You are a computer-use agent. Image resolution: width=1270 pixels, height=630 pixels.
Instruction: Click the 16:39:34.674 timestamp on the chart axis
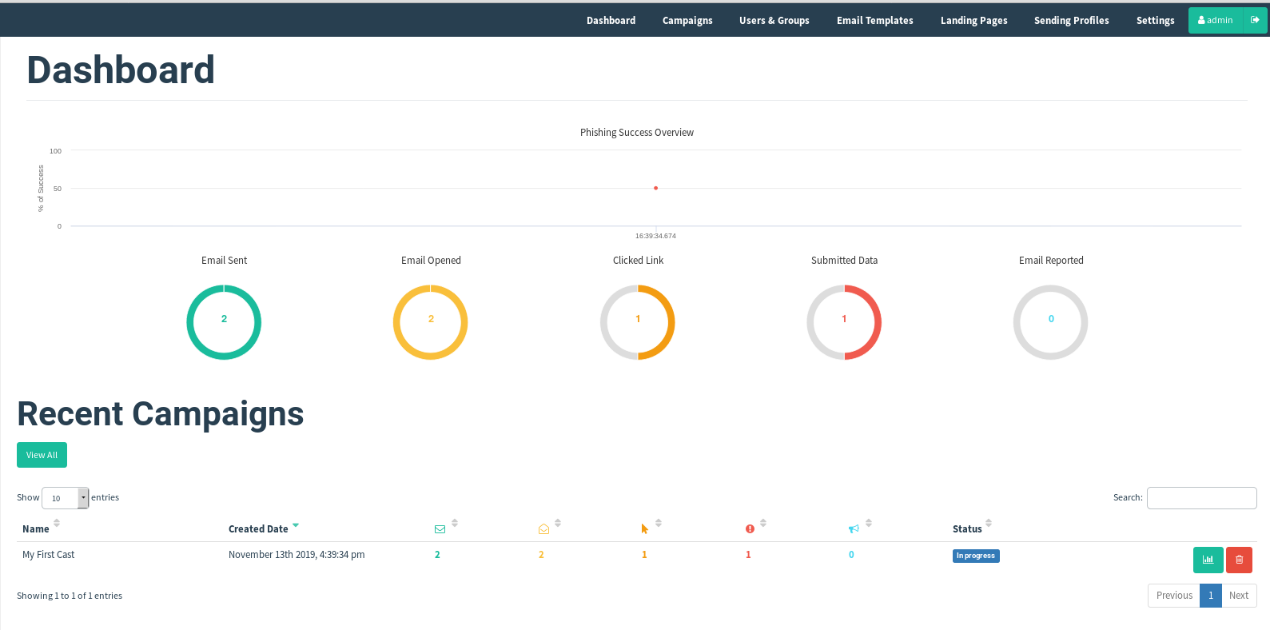click(655, 236)
